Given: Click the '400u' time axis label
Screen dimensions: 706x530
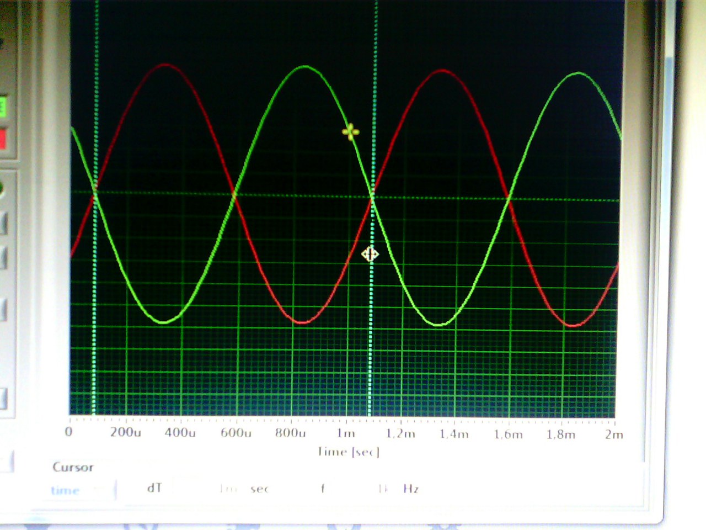Looking at the screenshot, I should [180, 432].
